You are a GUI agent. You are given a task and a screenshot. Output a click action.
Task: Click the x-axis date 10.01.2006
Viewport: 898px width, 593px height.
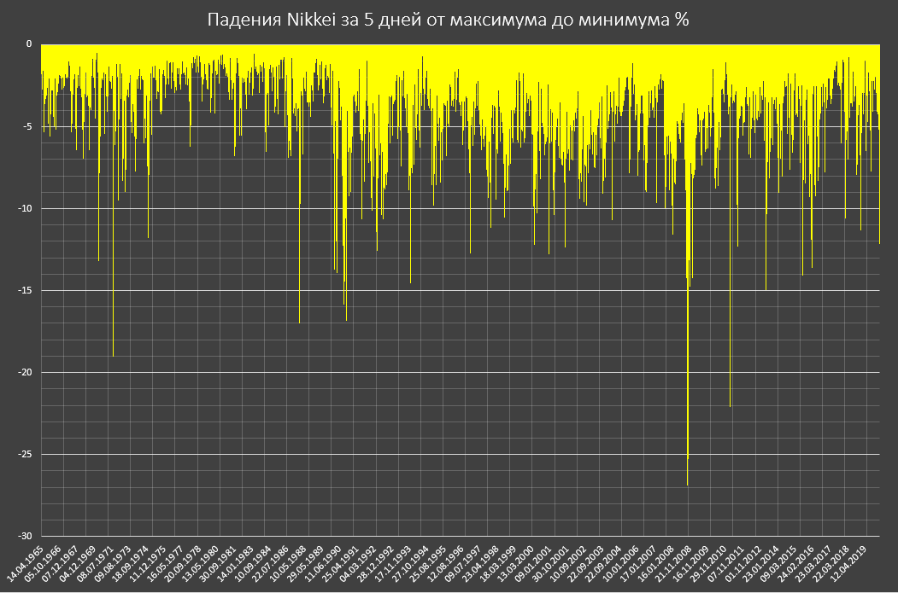(619, 564)
